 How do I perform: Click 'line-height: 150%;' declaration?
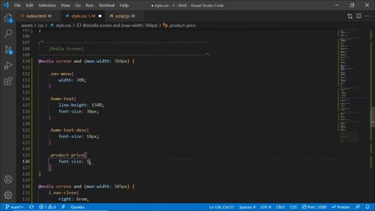[x=81, y=105]
